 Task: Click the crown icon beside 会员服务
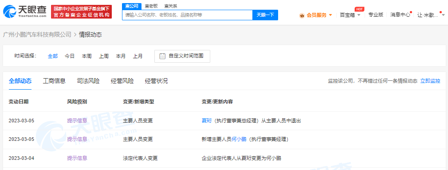[302, 15]
